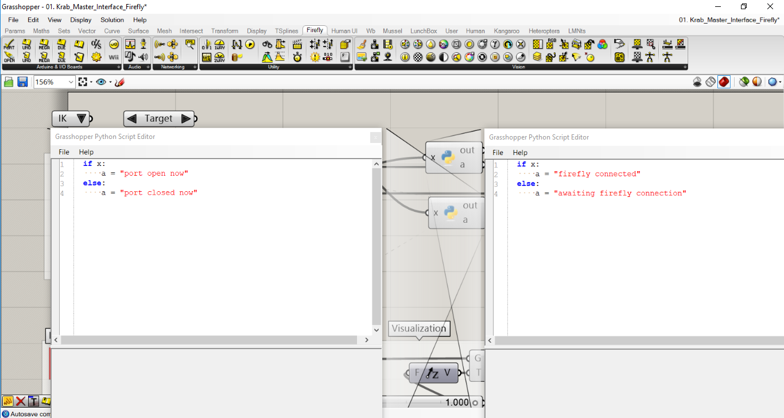The height and width of the screenshot is (418, 784).
Task: Open the Solution menu
Action: click(112, 20)
